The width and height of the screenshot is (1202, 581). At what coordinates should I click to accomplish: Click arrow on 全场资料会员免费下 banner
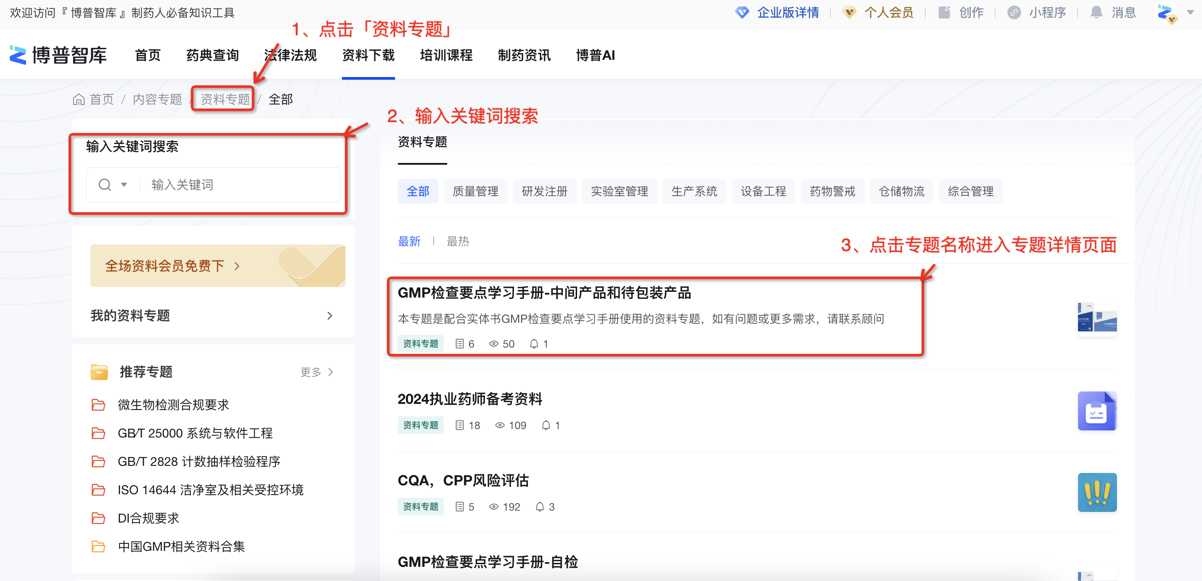pyautogui.click(x=237, y=267)
